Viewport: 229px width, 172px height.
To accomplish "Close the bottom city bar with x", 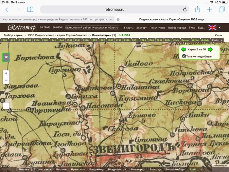I will 202,169.
